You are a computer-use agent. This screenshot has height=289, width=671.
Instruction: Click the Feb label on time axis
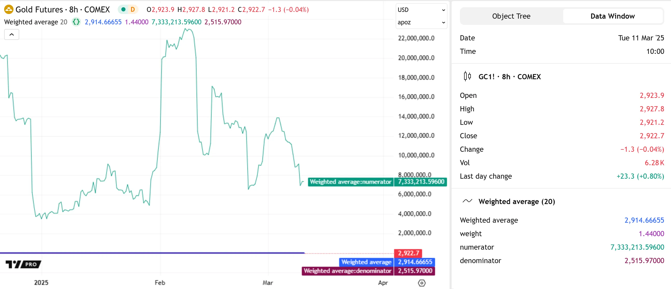(x=160, y=283)
